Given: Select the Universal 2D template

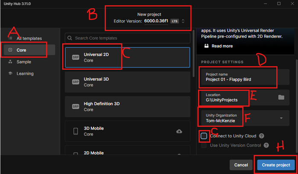Looking at the screenshot, I should 128,57.
